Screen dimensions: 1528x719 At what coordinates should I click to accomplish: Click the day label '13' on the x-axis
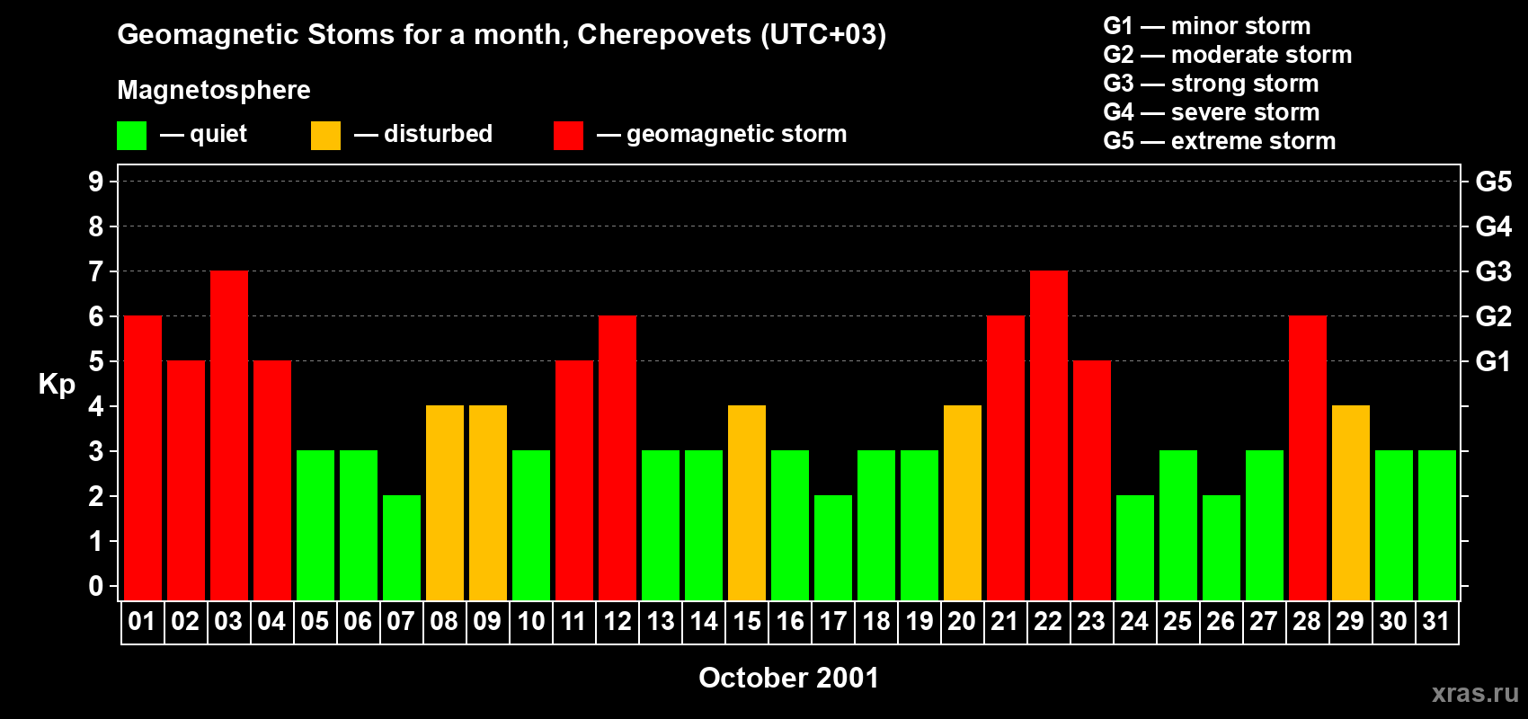[660, 622]
